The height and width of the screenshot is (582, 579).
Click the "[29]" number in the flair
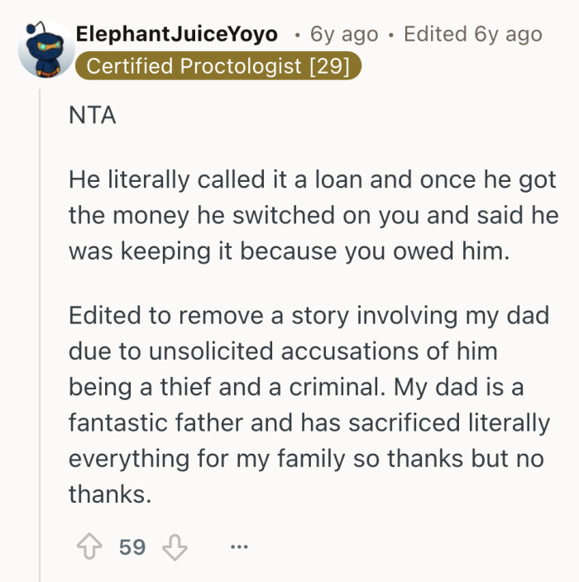click(x=331, y=66)
